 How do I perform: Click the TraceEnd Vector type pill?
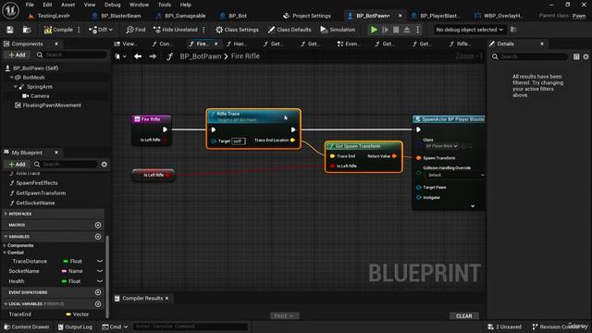[x=78, y=314]
